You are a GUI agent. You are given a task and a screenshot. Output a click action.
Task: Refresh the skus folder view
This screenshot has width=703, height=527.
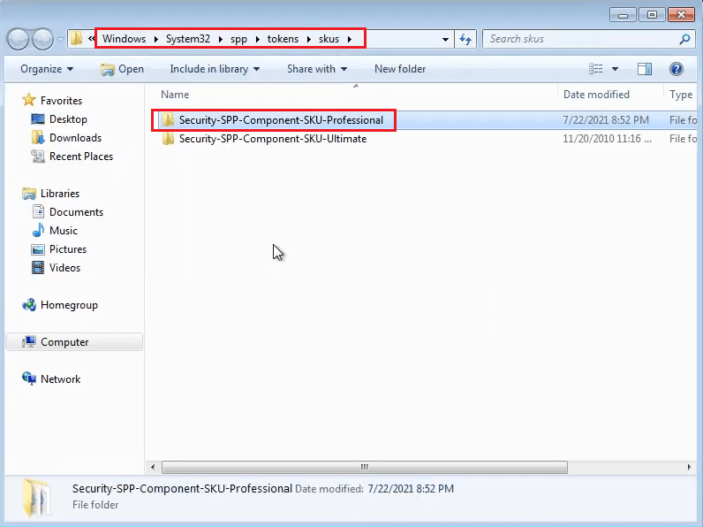click(465, 40)
